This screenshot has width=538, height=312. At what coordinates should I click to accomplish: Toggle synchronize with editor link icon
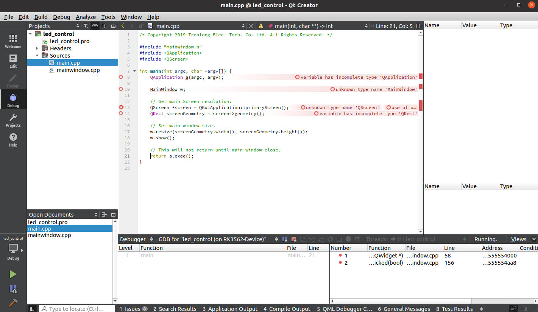[95, 26]
